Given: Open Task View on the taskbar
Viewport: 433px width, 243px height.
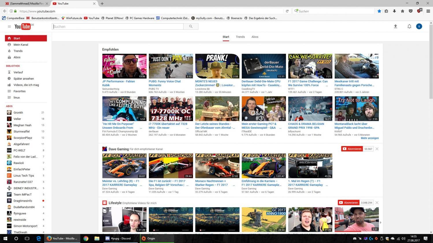Looking at the screenshot, I should [27, 239].
